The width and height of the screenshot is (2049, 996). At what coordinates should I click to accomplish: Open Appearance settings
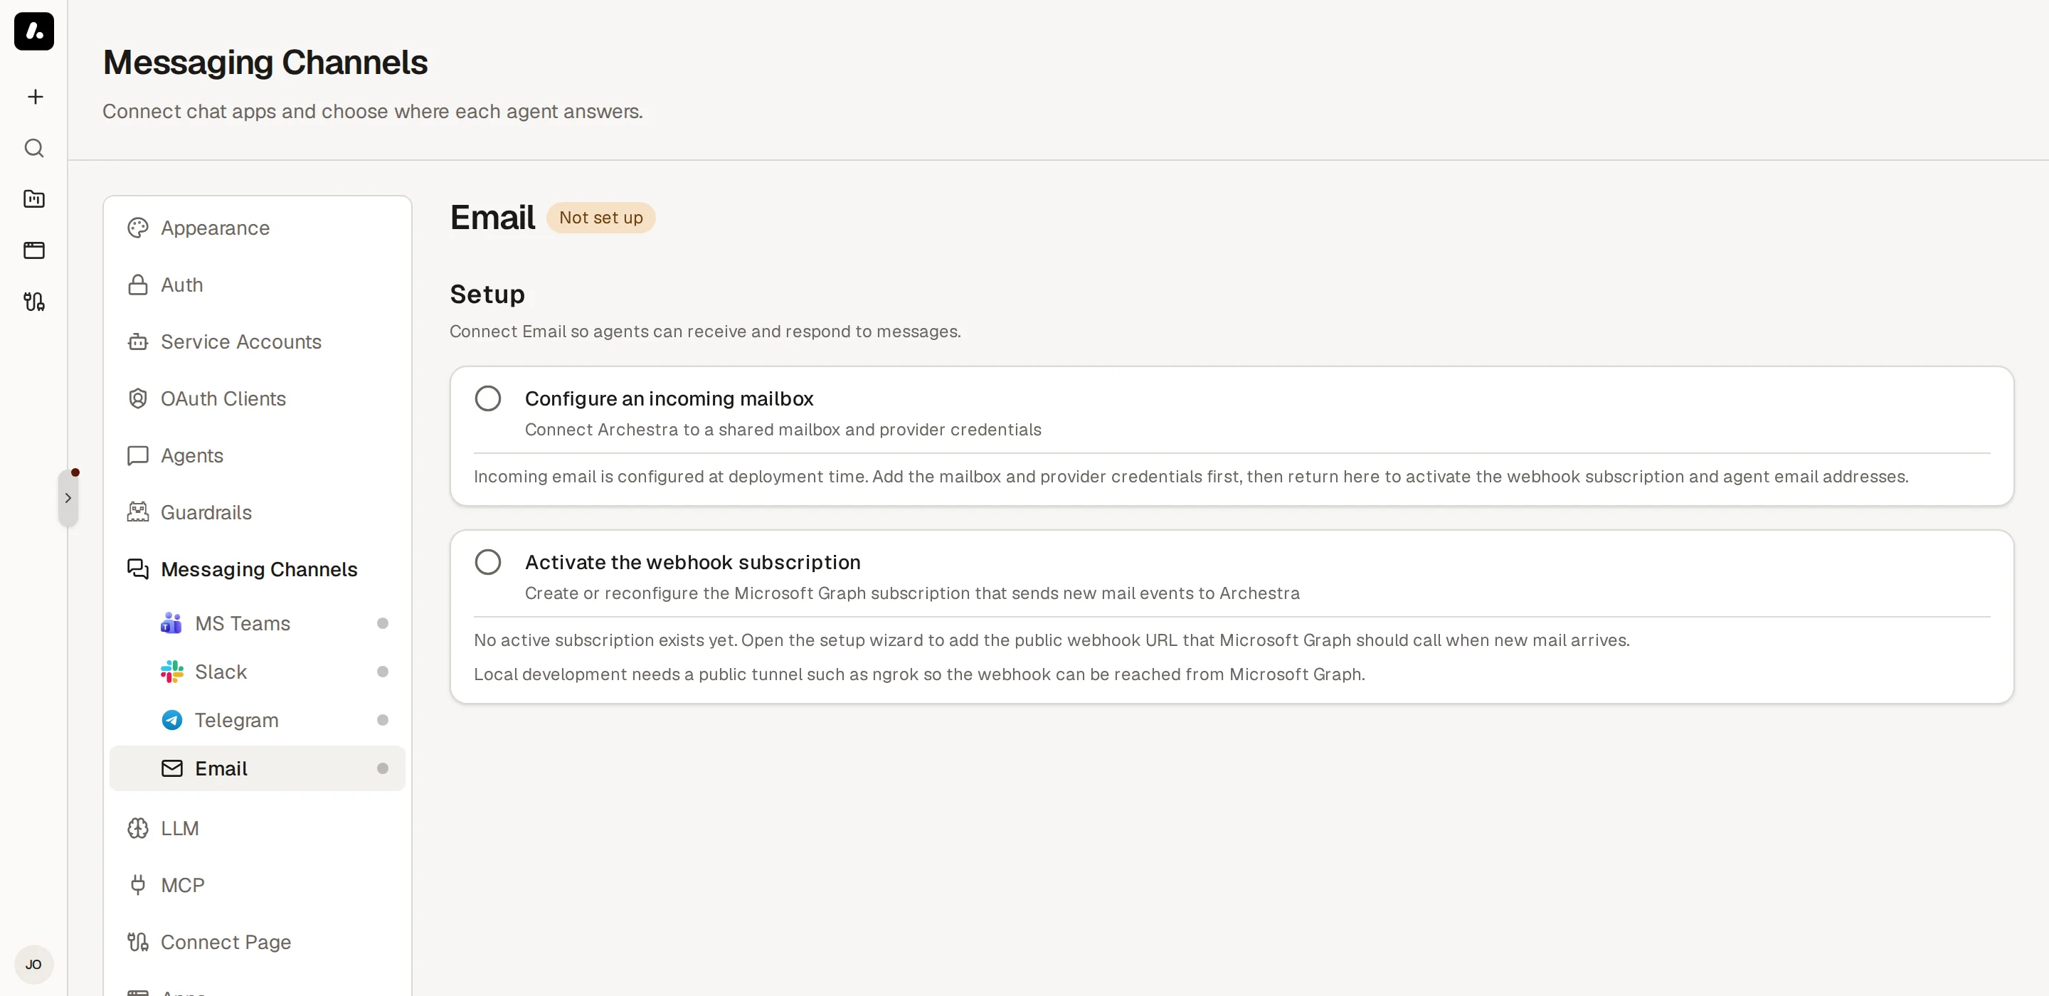click(x=258, y=228)
